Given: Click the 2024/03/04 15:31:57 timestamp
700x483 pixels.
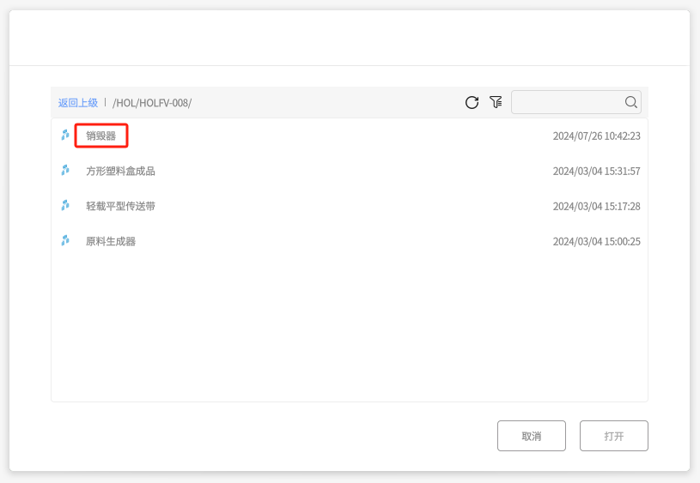Looking at the screenshot, I should click(x=596, y=171).
